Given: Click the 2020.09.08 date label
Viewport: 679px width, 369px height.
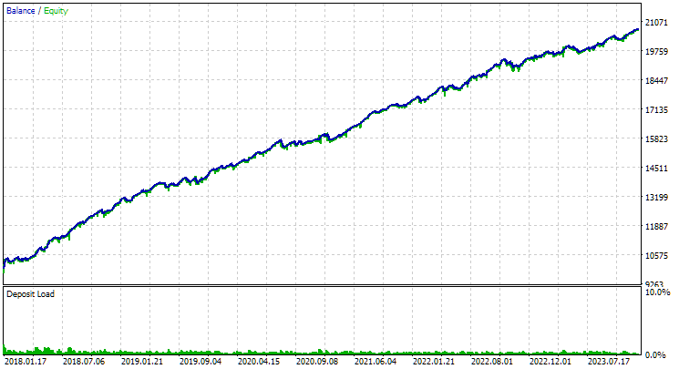Looking at the screenshot, I should point(317,361).
